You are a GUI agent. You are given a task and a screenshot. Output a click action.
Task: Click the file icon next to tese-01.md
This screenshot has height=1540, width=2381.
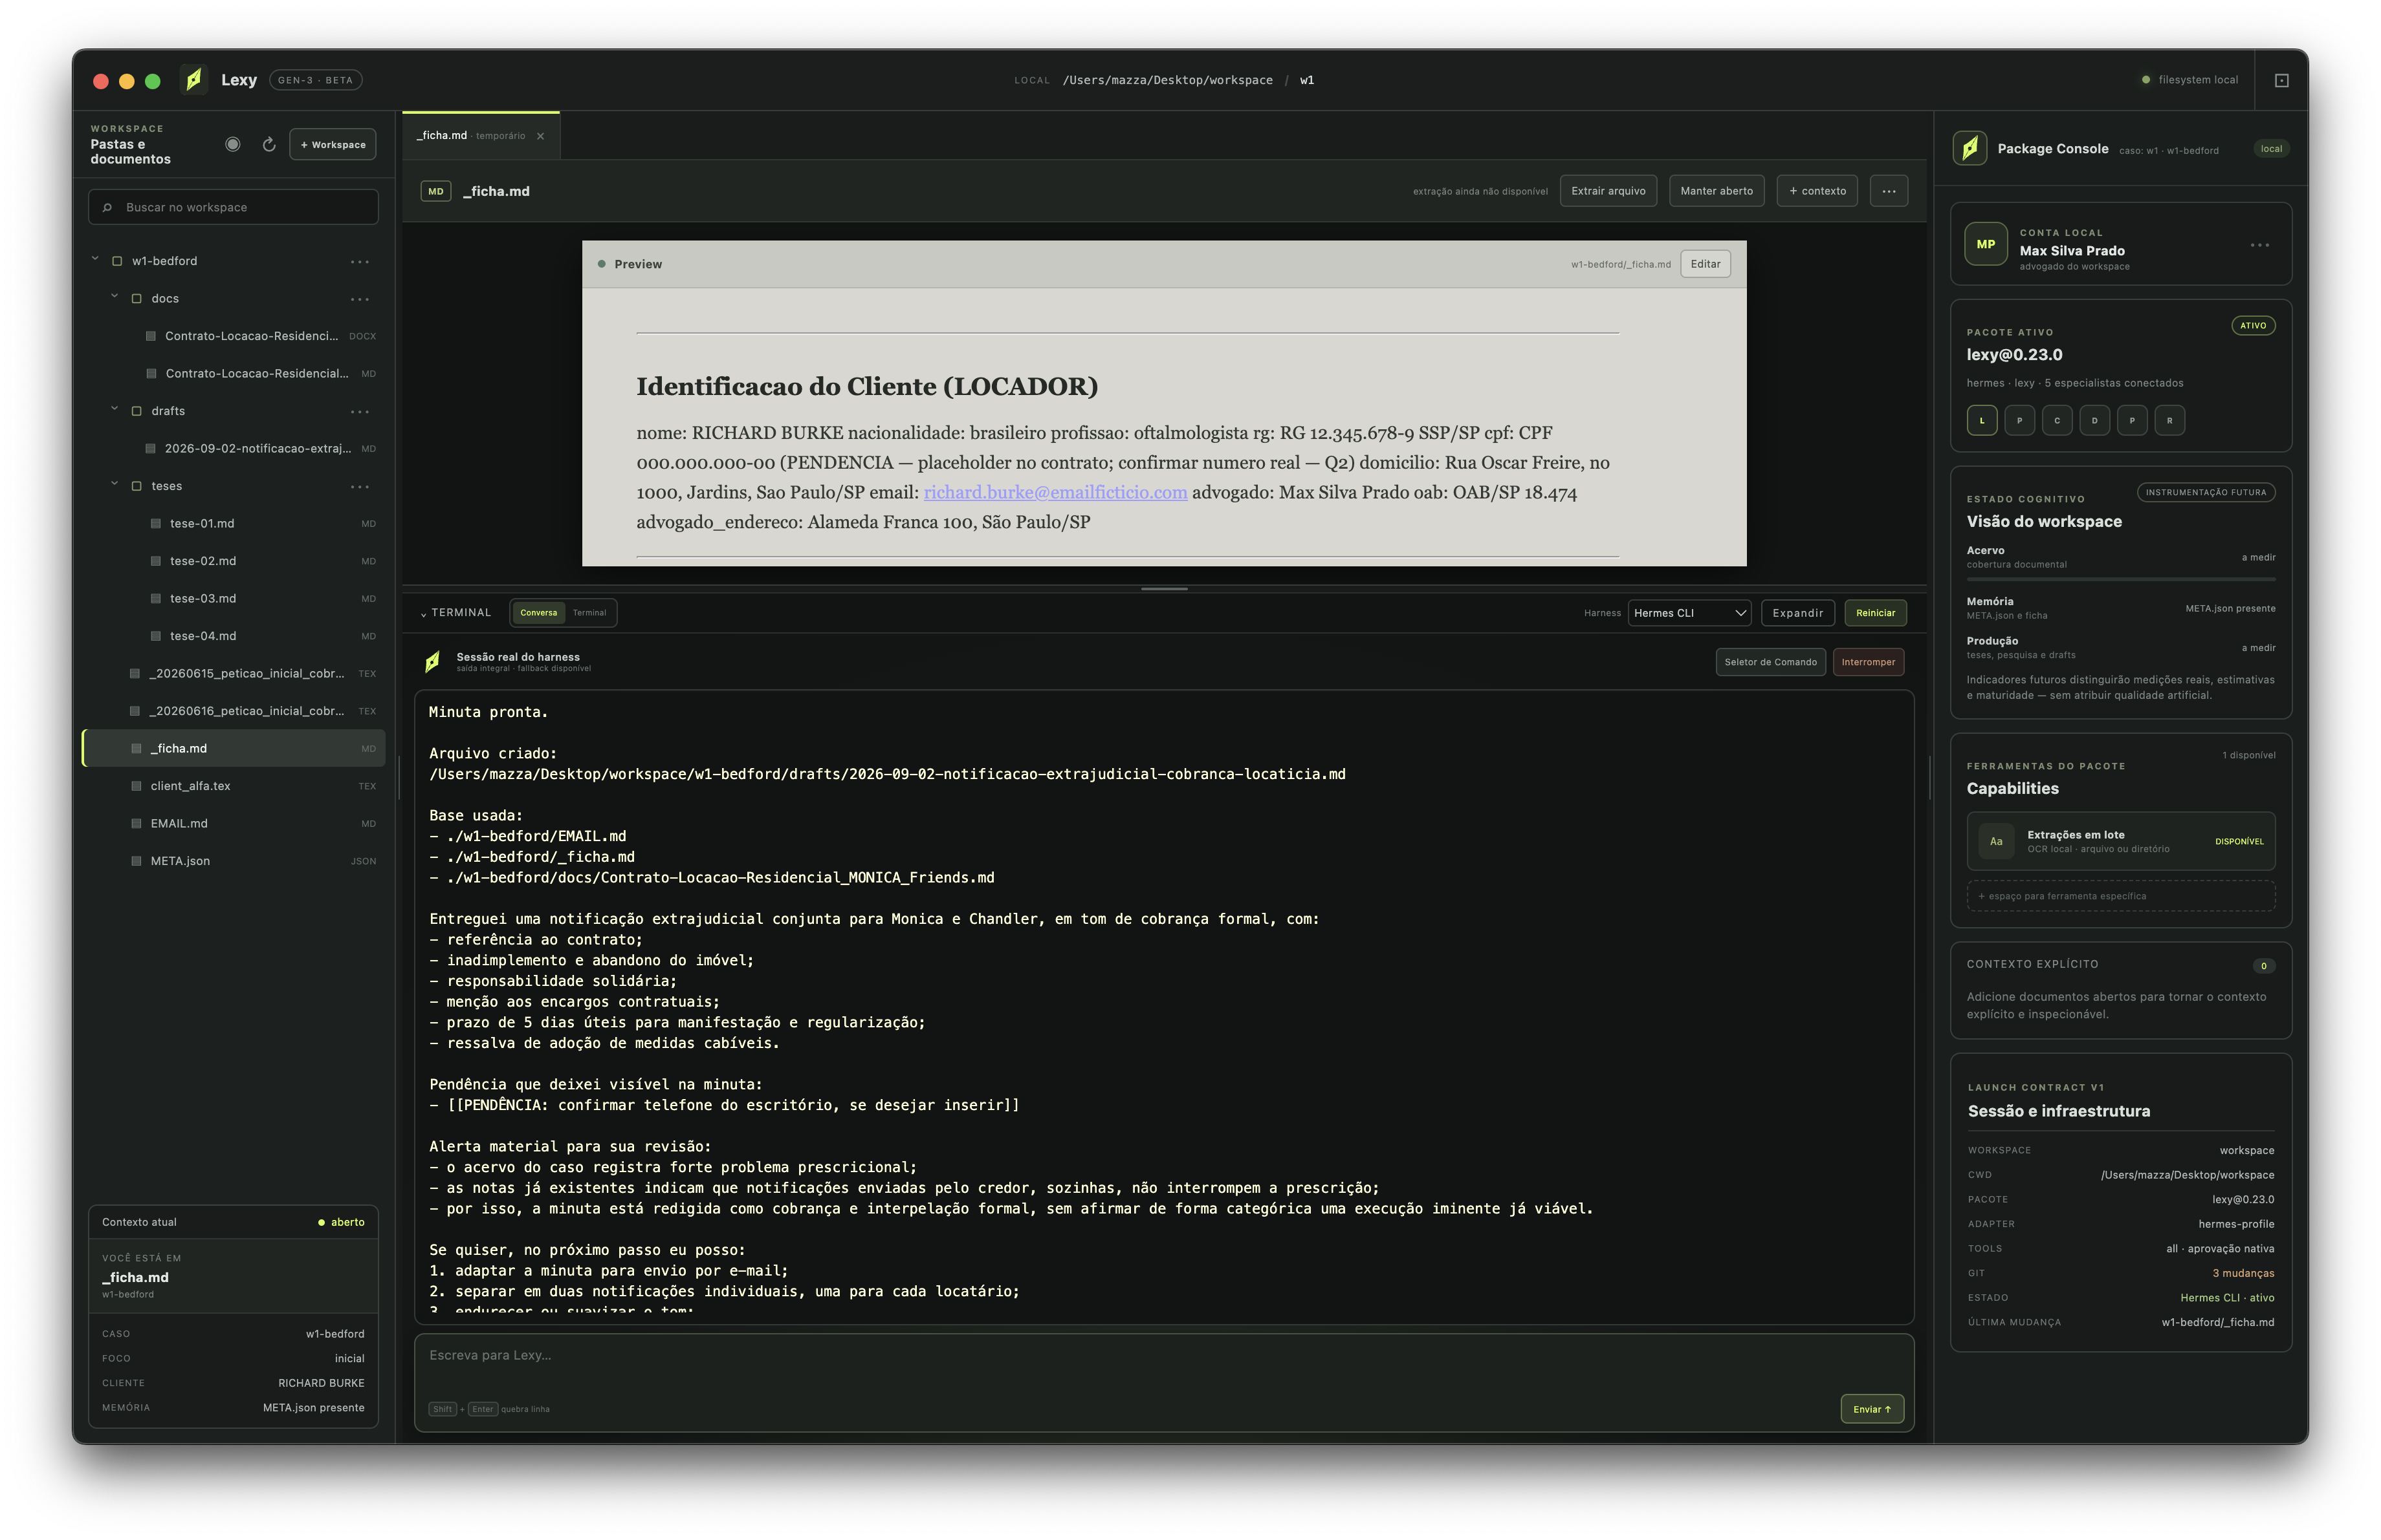click(x=156, y=524)
